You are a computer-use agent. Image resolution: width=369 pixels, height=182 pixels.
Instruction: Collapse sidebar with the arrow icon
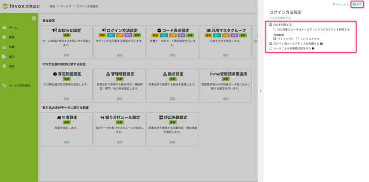point(34,18)
